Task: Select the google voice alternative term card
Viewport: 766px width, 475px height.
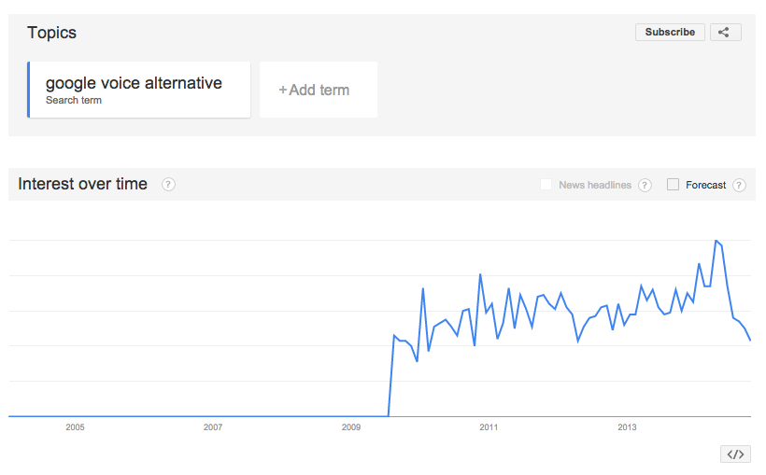Action: coord(139,90)
